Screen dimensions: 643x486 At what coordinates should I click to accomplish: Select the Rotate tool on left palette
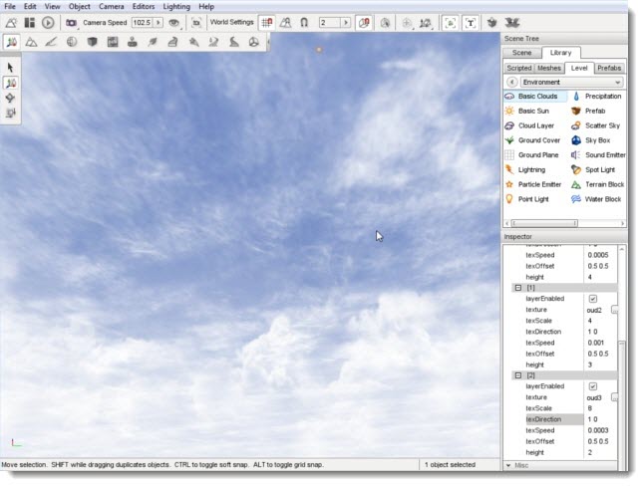click(x=10, y=98)
